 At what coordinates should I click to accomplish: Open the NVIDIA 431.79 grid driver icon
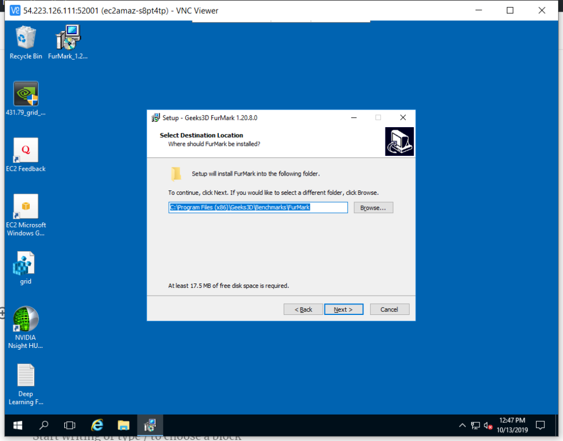(x=26, y=95)
